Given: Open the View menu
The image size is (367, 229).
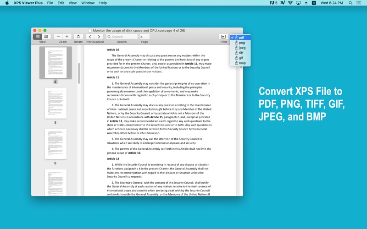Looking at the screenshot, I should click(x=72, y=3).
